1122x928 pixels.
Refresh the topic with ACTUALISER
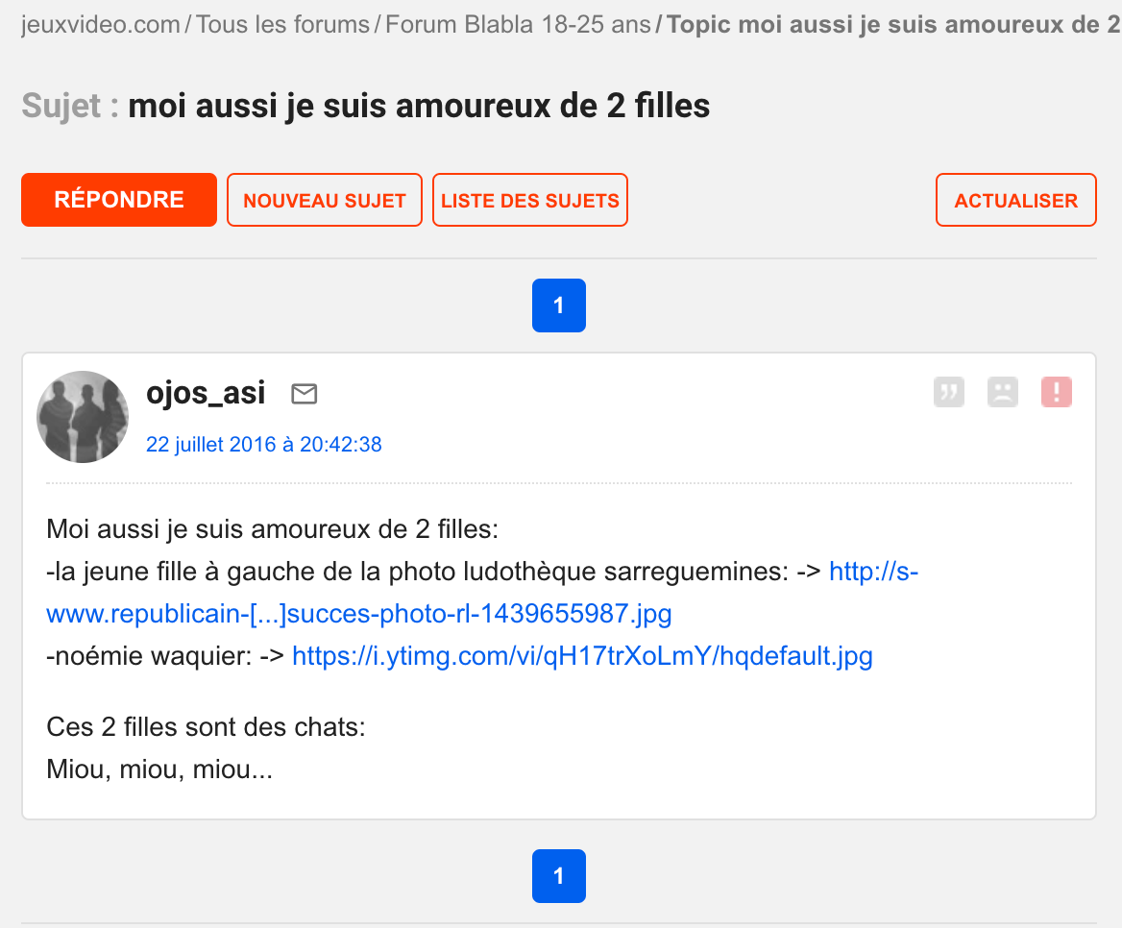pyautogui.click(x=1015, y=200)
